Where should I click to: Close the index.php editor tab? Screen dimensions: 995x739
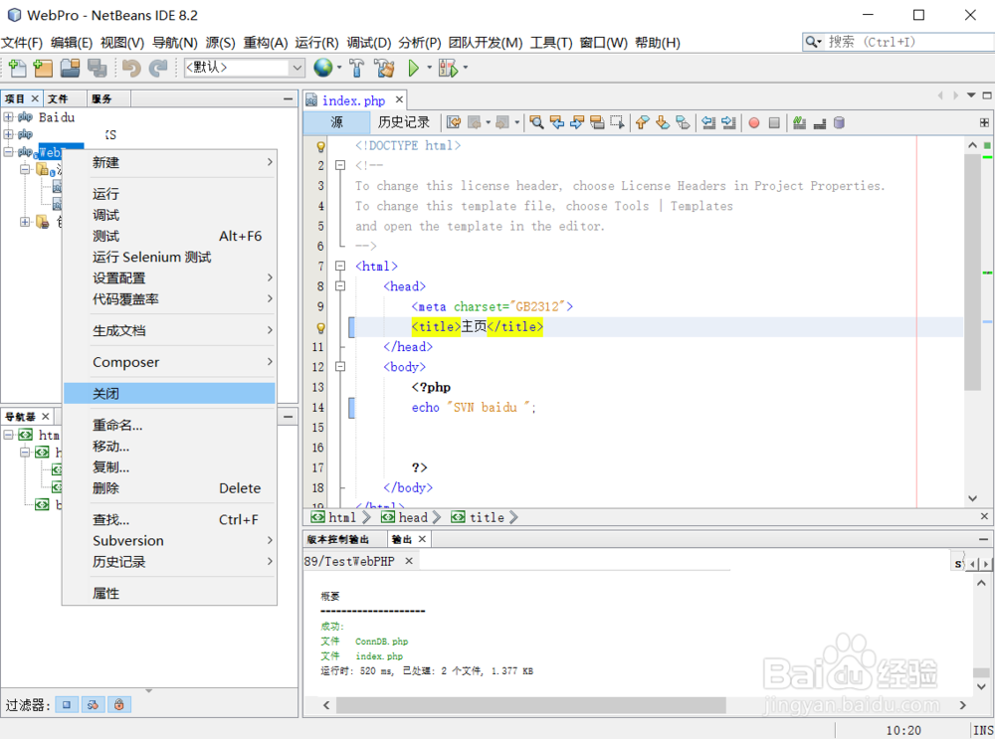click(399, 99)
